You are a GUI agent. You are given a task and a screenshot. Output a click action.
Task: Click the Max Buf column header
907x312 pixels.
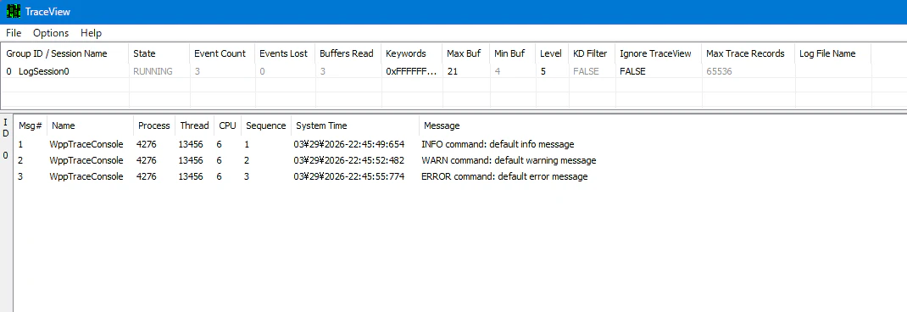pos(465,53)
